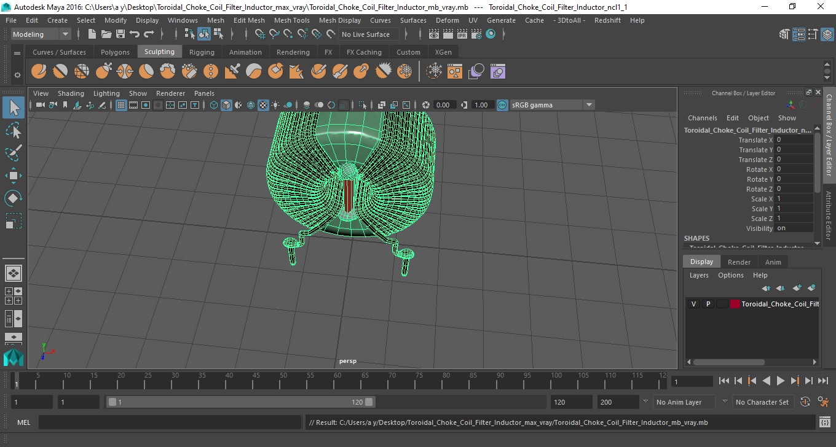
Task: Select the Spray sculpt tool
Action: click(x=189, y=72)
